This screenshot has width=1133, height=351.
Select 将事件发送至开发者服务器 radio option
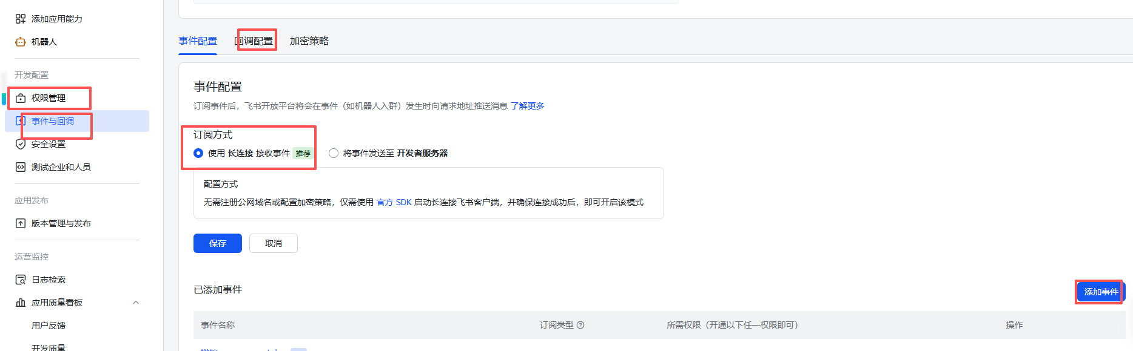[x=334, y=153]
